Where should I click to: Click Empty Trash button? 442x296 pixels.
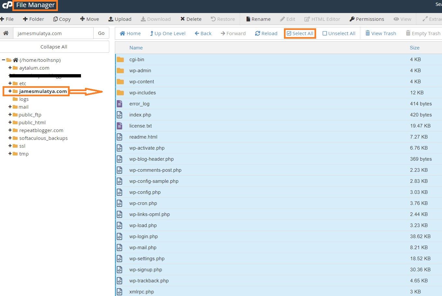[x=423, y=34]
